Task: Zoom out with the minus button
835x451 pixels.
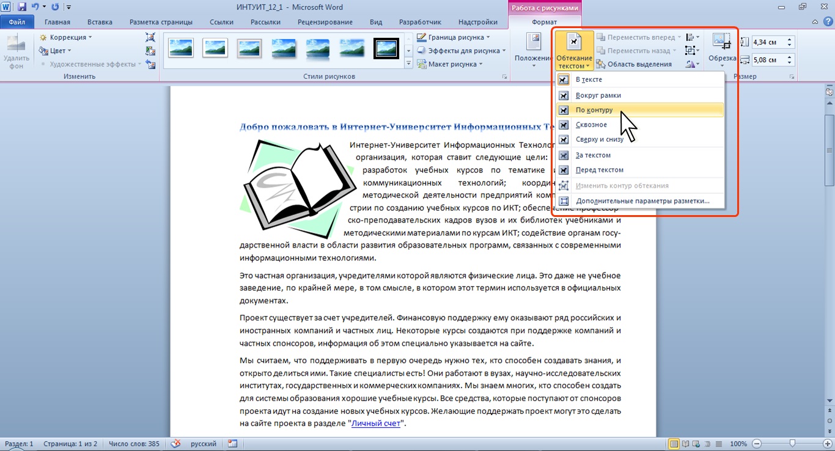Action: tap(757, 444)
